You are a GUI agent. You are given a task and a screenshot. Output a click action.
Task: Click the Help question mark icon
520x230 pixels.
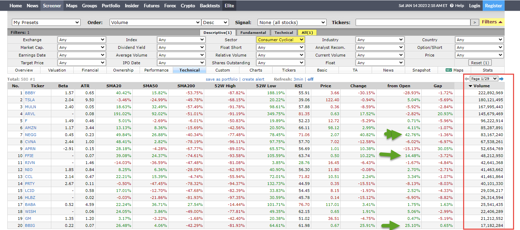coord(452,6)
